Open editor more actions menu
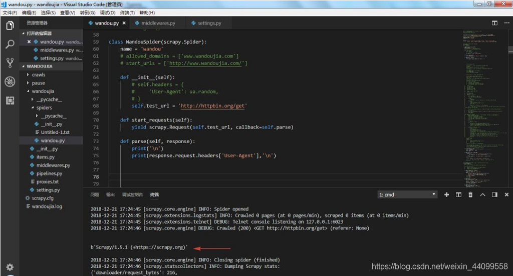 [x=506, y=23]
